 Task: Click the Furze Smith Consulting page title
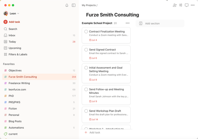click(x=112, y=15)
